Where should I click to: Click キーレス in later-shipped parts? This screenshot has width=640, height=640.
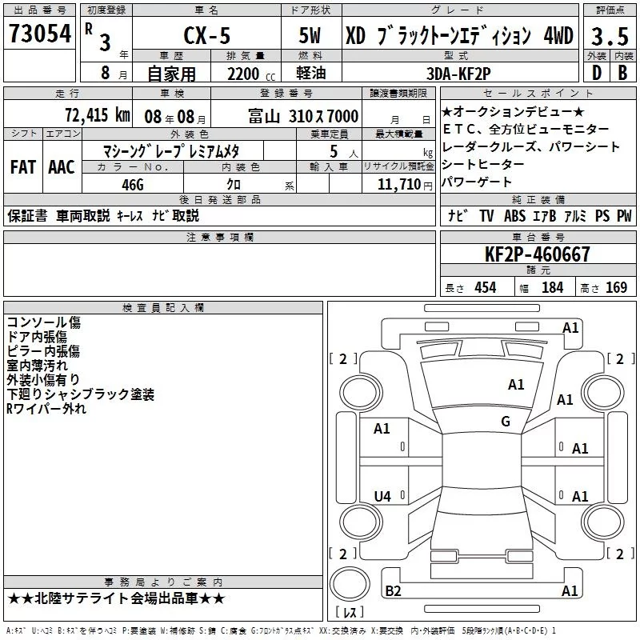pyautogui.click(x=130, y=216)
